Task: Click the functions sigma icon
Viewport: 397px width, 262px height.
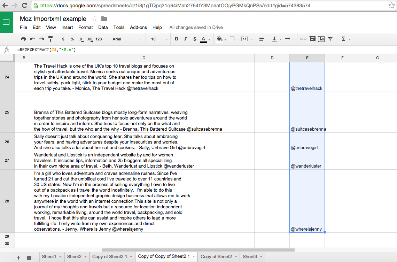Action: (343, 39)
